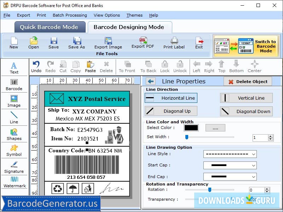Click Switch to Barcode Mode

click(x=265, y=45)
